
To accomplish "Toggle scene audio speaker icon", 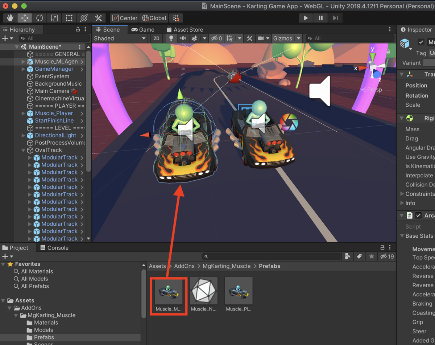I will [183, 38].
